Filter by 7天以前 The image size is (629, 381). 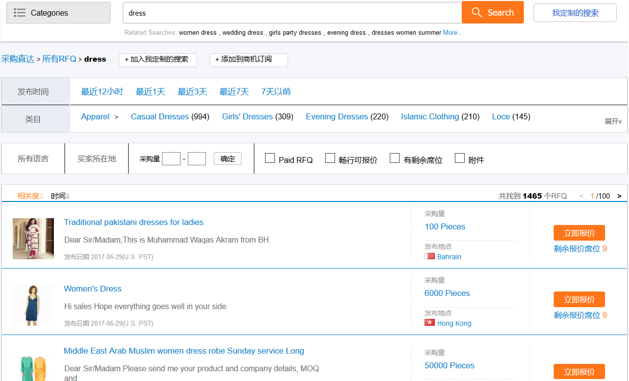(276, 91)
